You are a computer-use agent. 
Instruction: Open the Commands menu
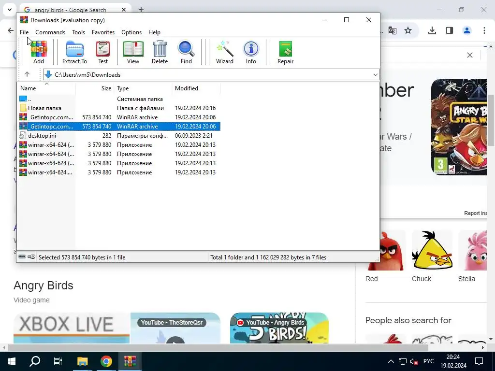[50, 32]
